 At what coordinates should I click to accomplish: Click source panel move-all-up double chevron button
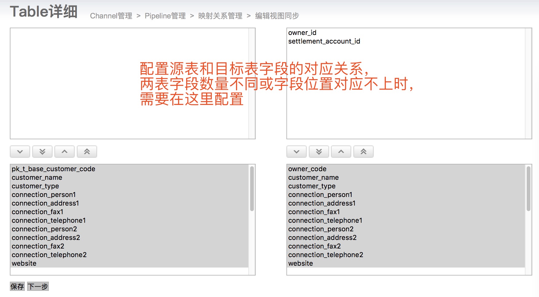point(87,152)
